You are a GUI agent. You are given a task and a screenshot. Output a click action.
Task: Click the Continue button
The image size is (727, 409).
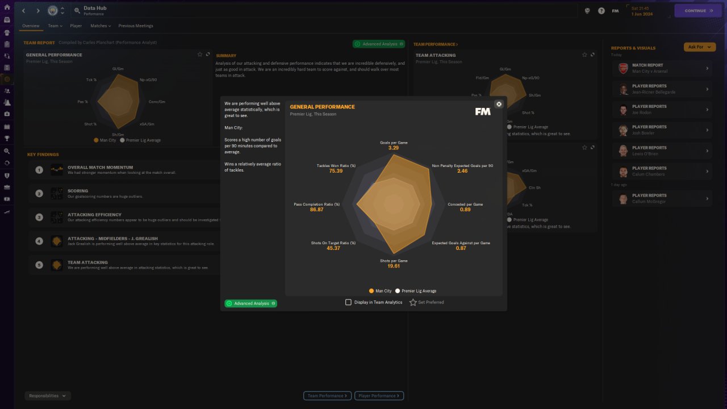[698, 11]
